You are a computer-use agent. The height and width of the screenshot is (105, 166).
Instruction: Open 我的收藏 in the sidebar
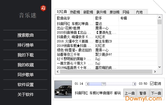click(26, 65)
